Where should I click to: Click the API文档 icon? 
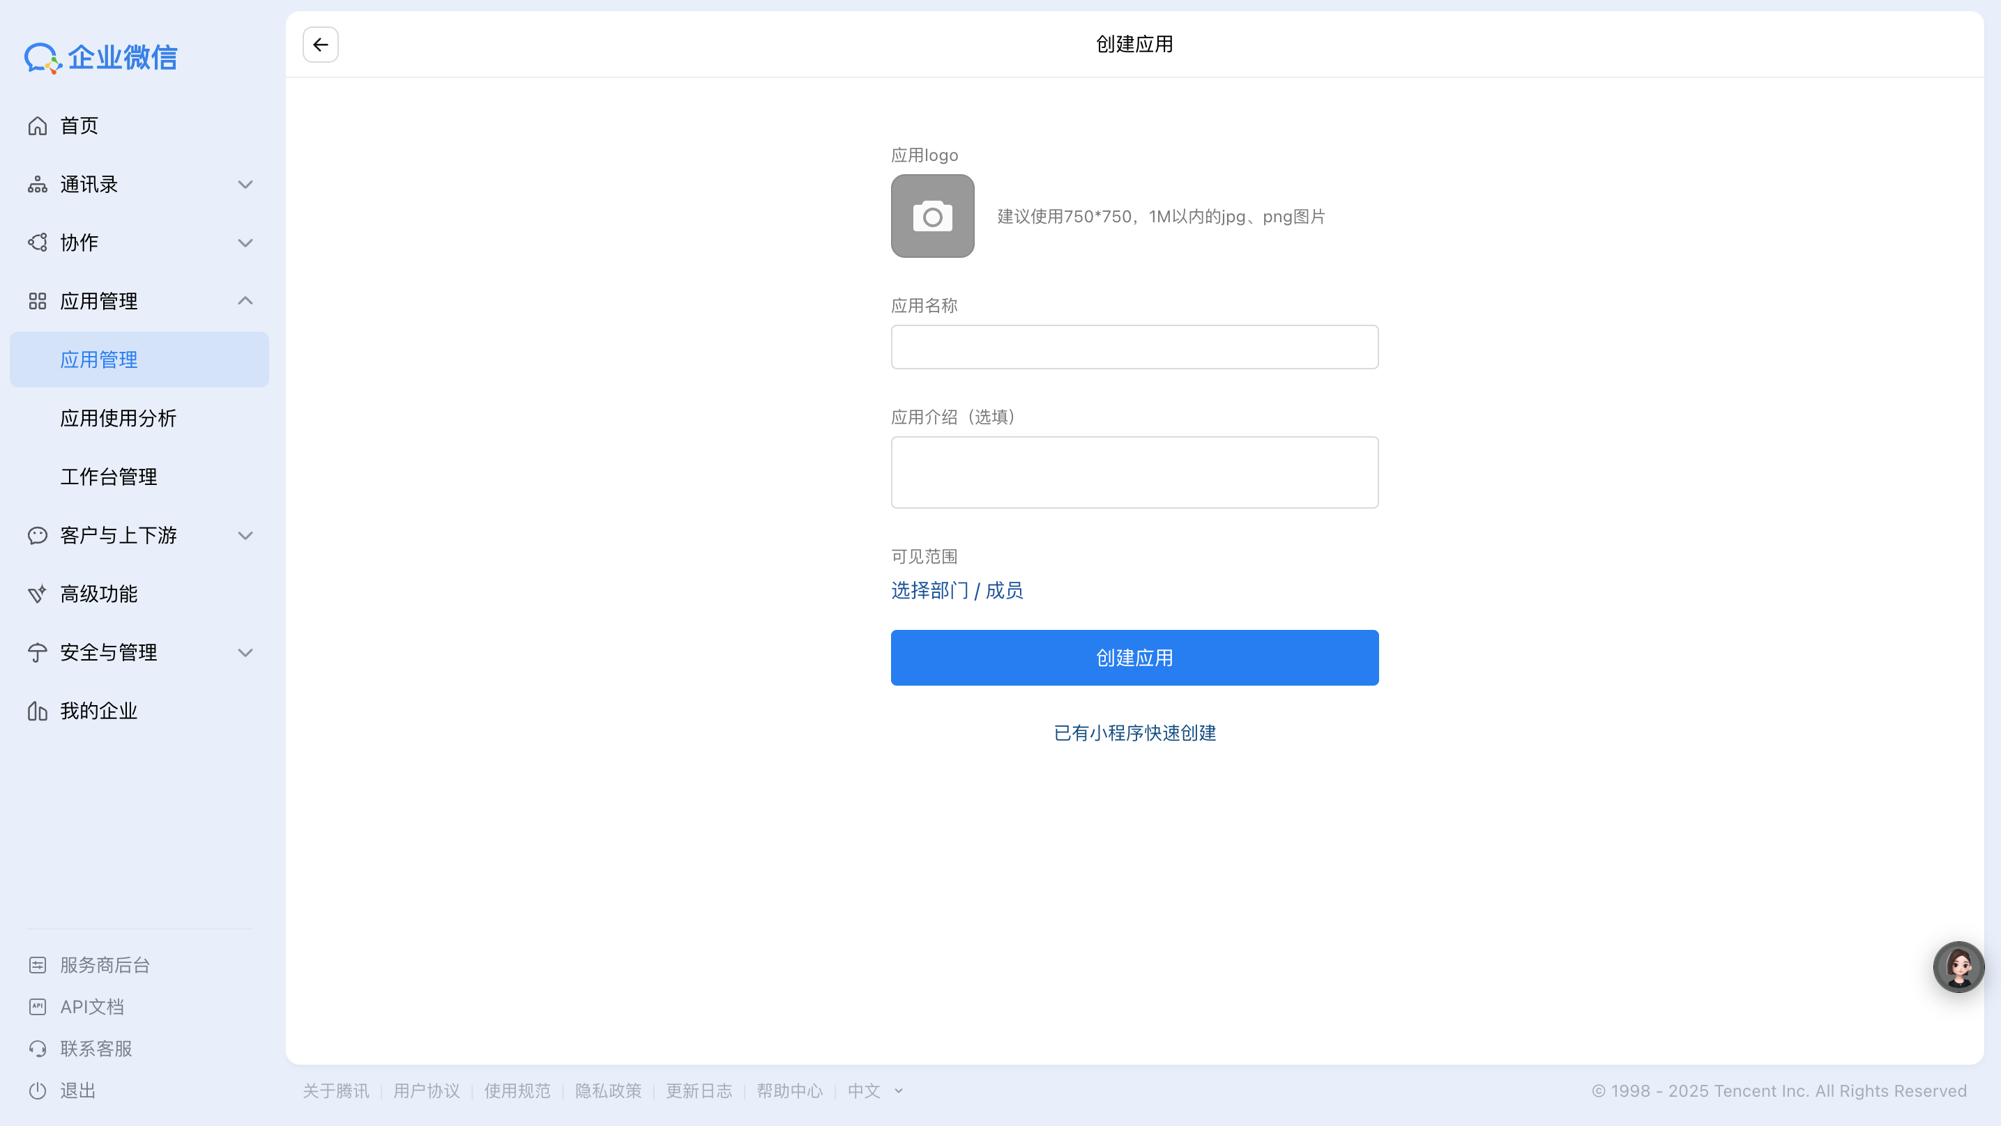pyautogui.click(x=37, y=1007)
